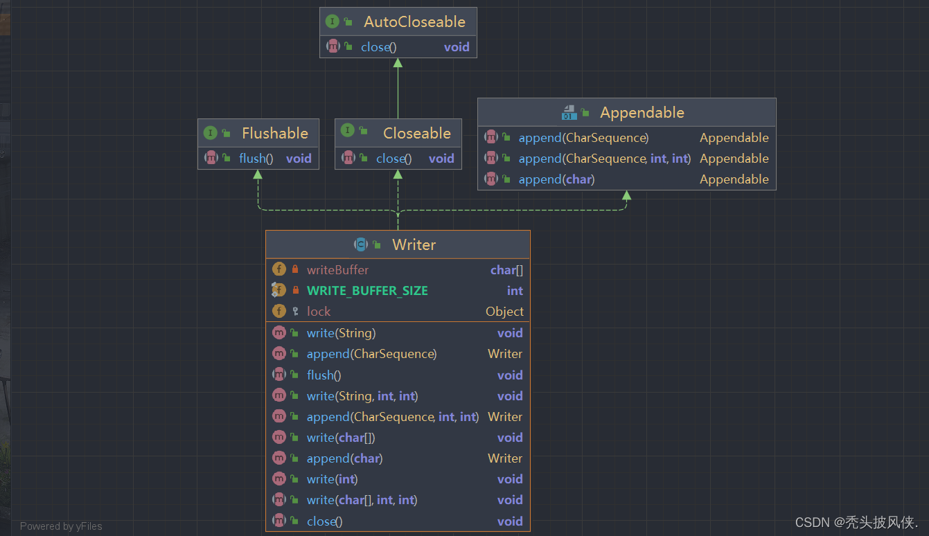The height and width of the screenshot is (536, 929).
Task: Click protected key icon beside lock field
Action: 295,312
